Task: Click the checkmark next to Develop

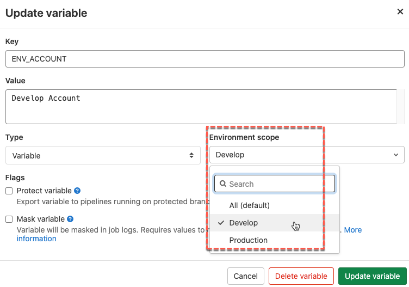Action: coord(221,223)
